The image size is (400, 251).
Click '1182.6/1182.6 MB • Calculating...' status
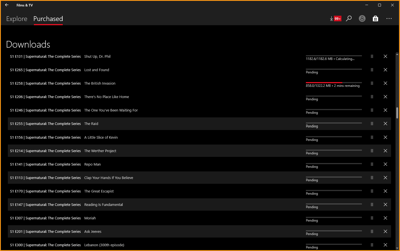pos(330,59)
